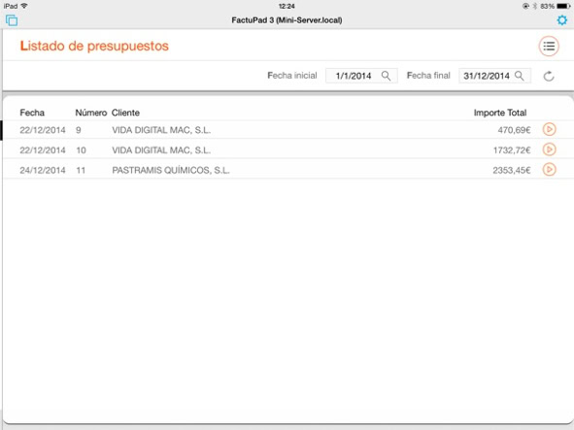Image resolution: width=574 pixels, height=430 pixels.
Task: Open the blue settings gear icon
Action: (562, 20)
